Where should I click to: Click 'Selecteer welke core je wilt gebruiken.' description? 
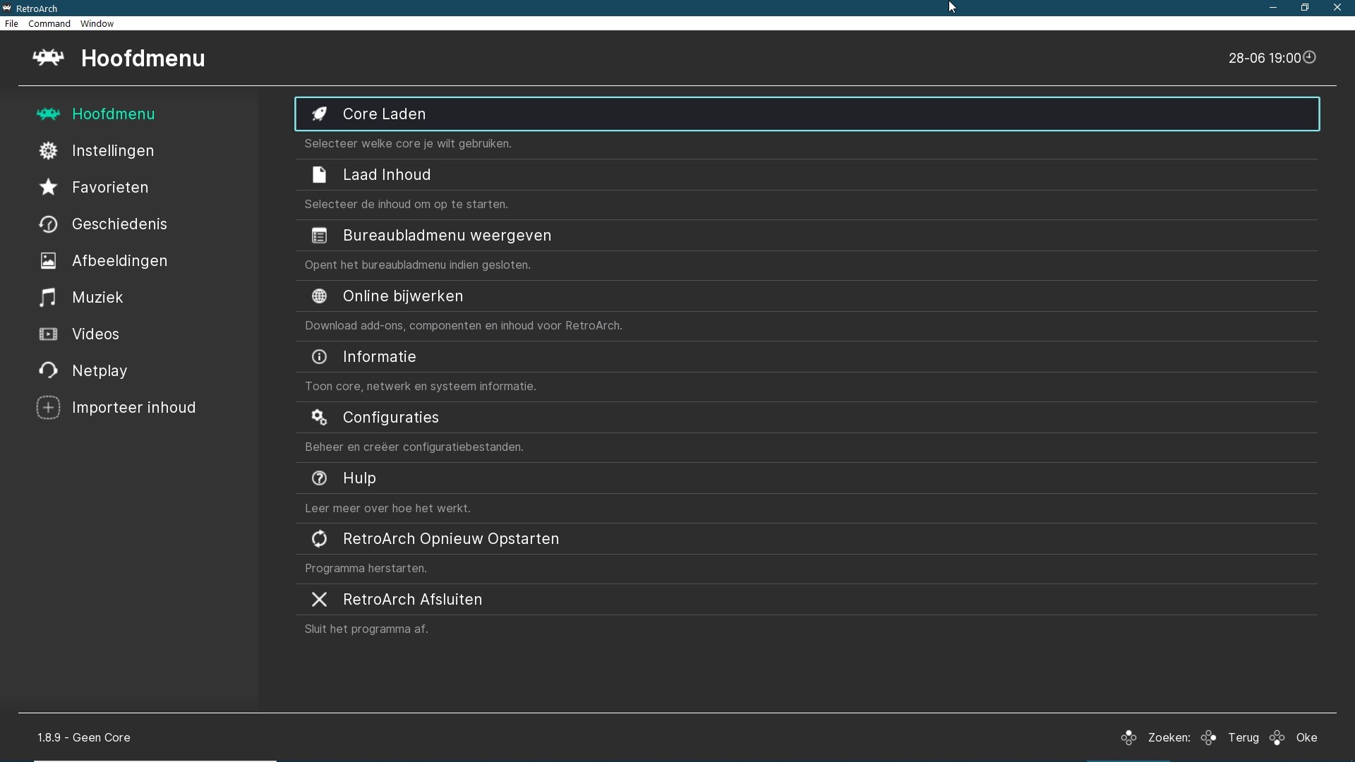(408, 144)
